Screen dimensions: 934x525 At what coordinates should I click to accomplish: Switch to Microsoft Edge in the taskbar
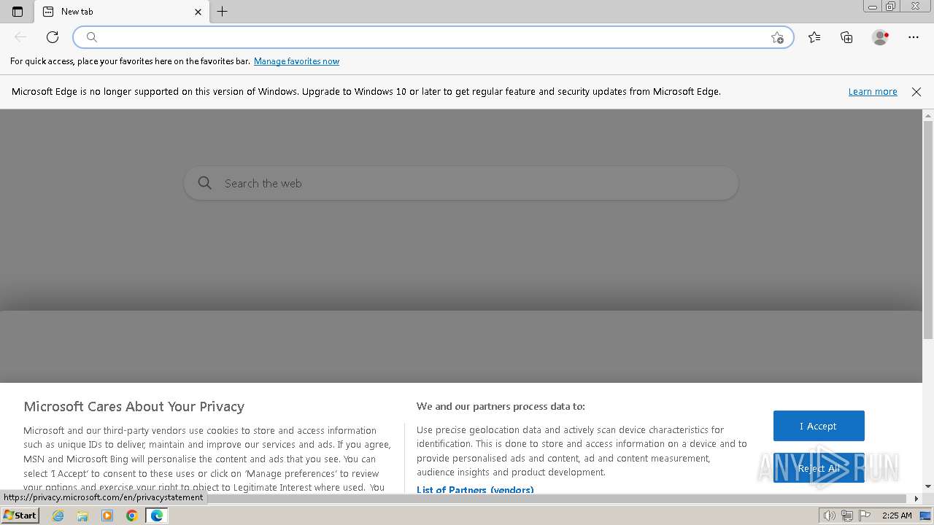click(x=157, y=516)
